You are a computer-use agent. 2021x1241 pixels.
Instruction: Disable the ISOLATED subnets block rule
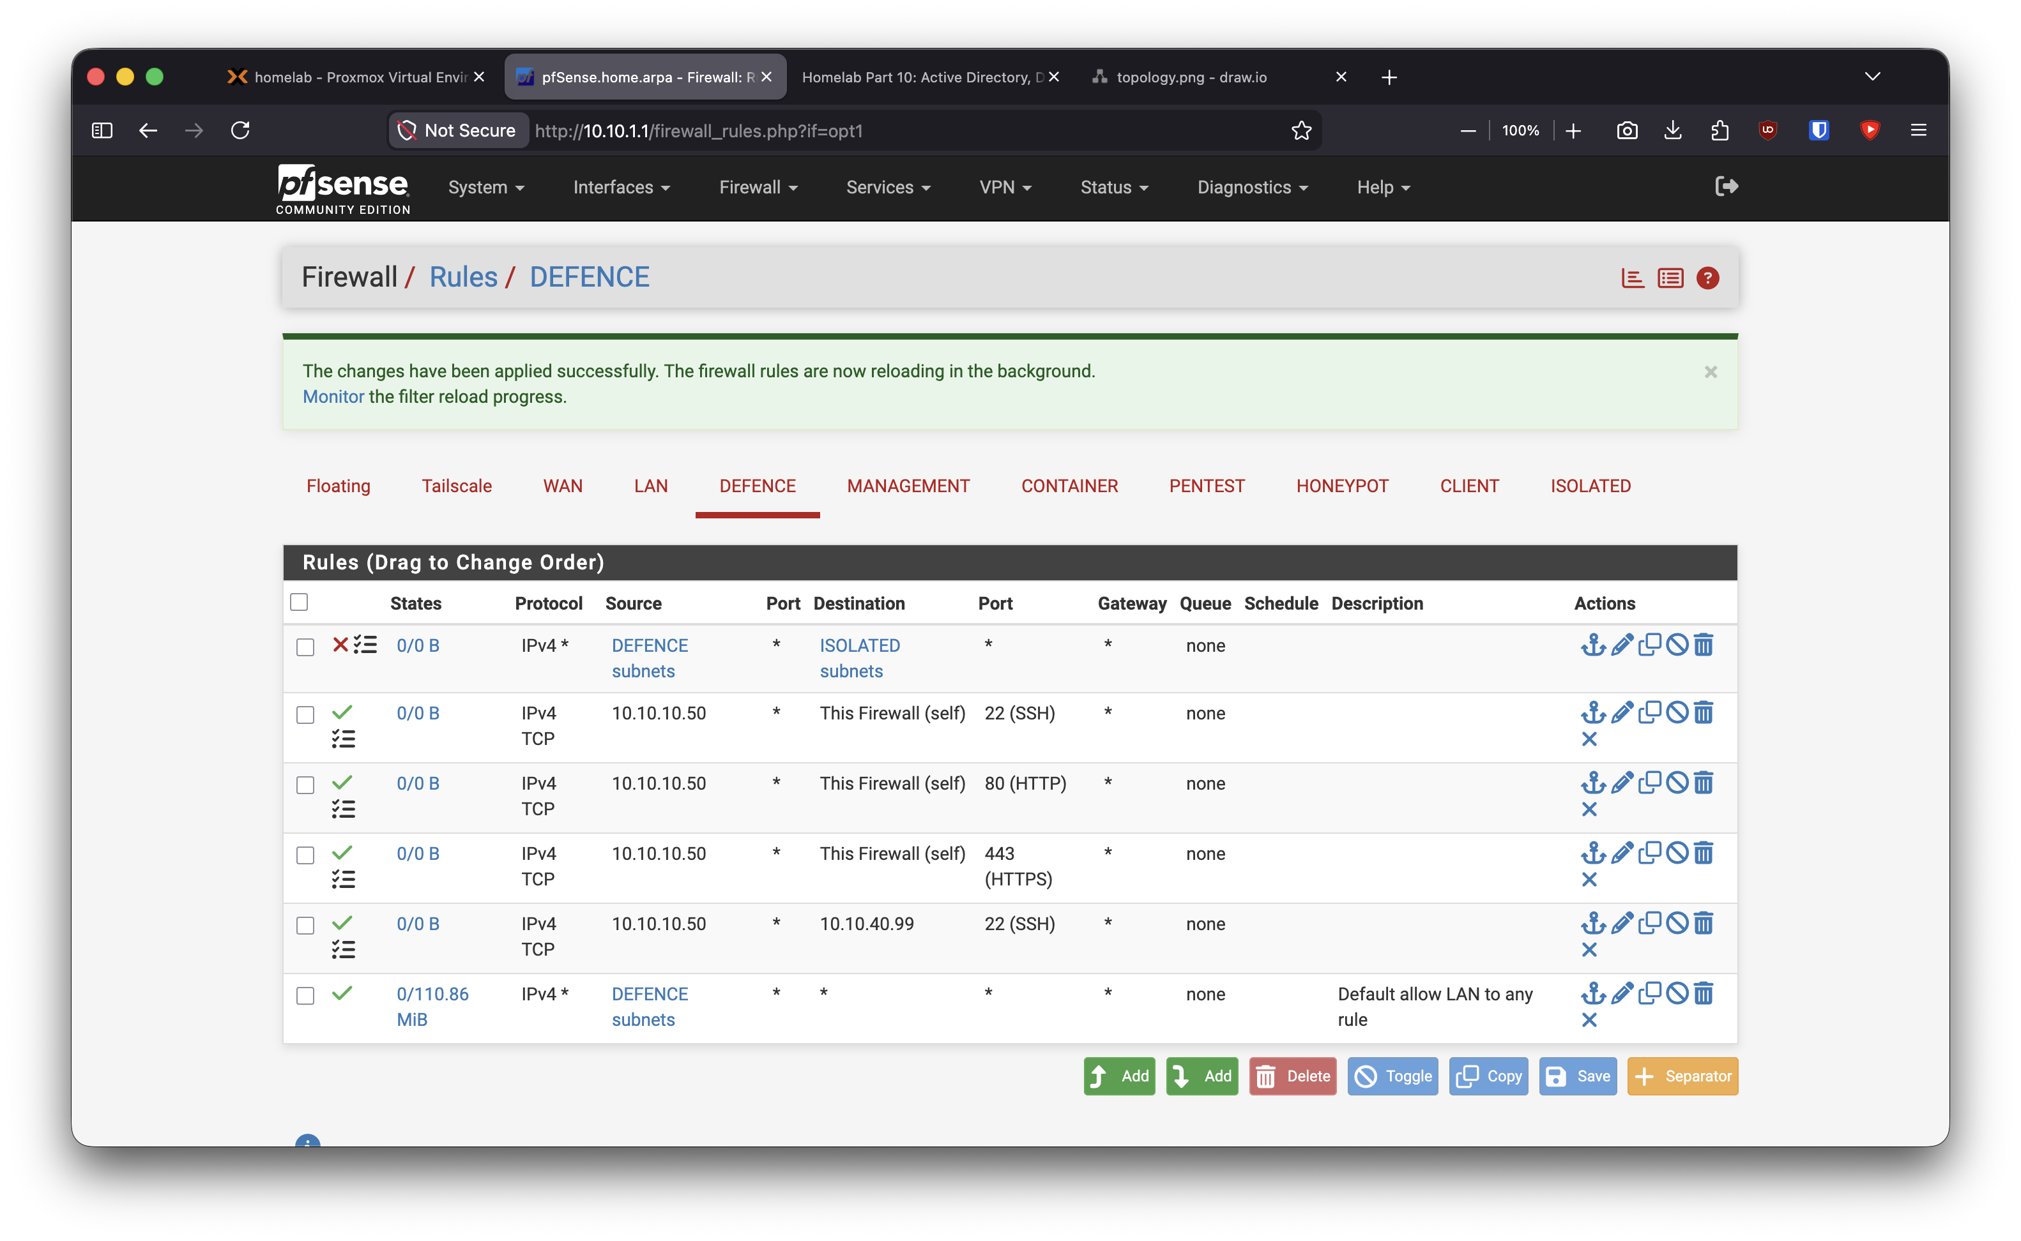(x=1676, y=644)
